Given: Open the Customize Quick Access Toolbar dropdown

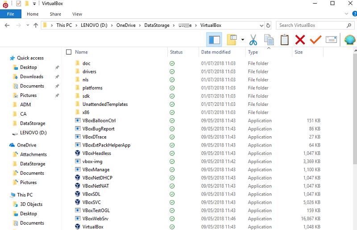Looking at the screenshot, I should tap(34, 4).
